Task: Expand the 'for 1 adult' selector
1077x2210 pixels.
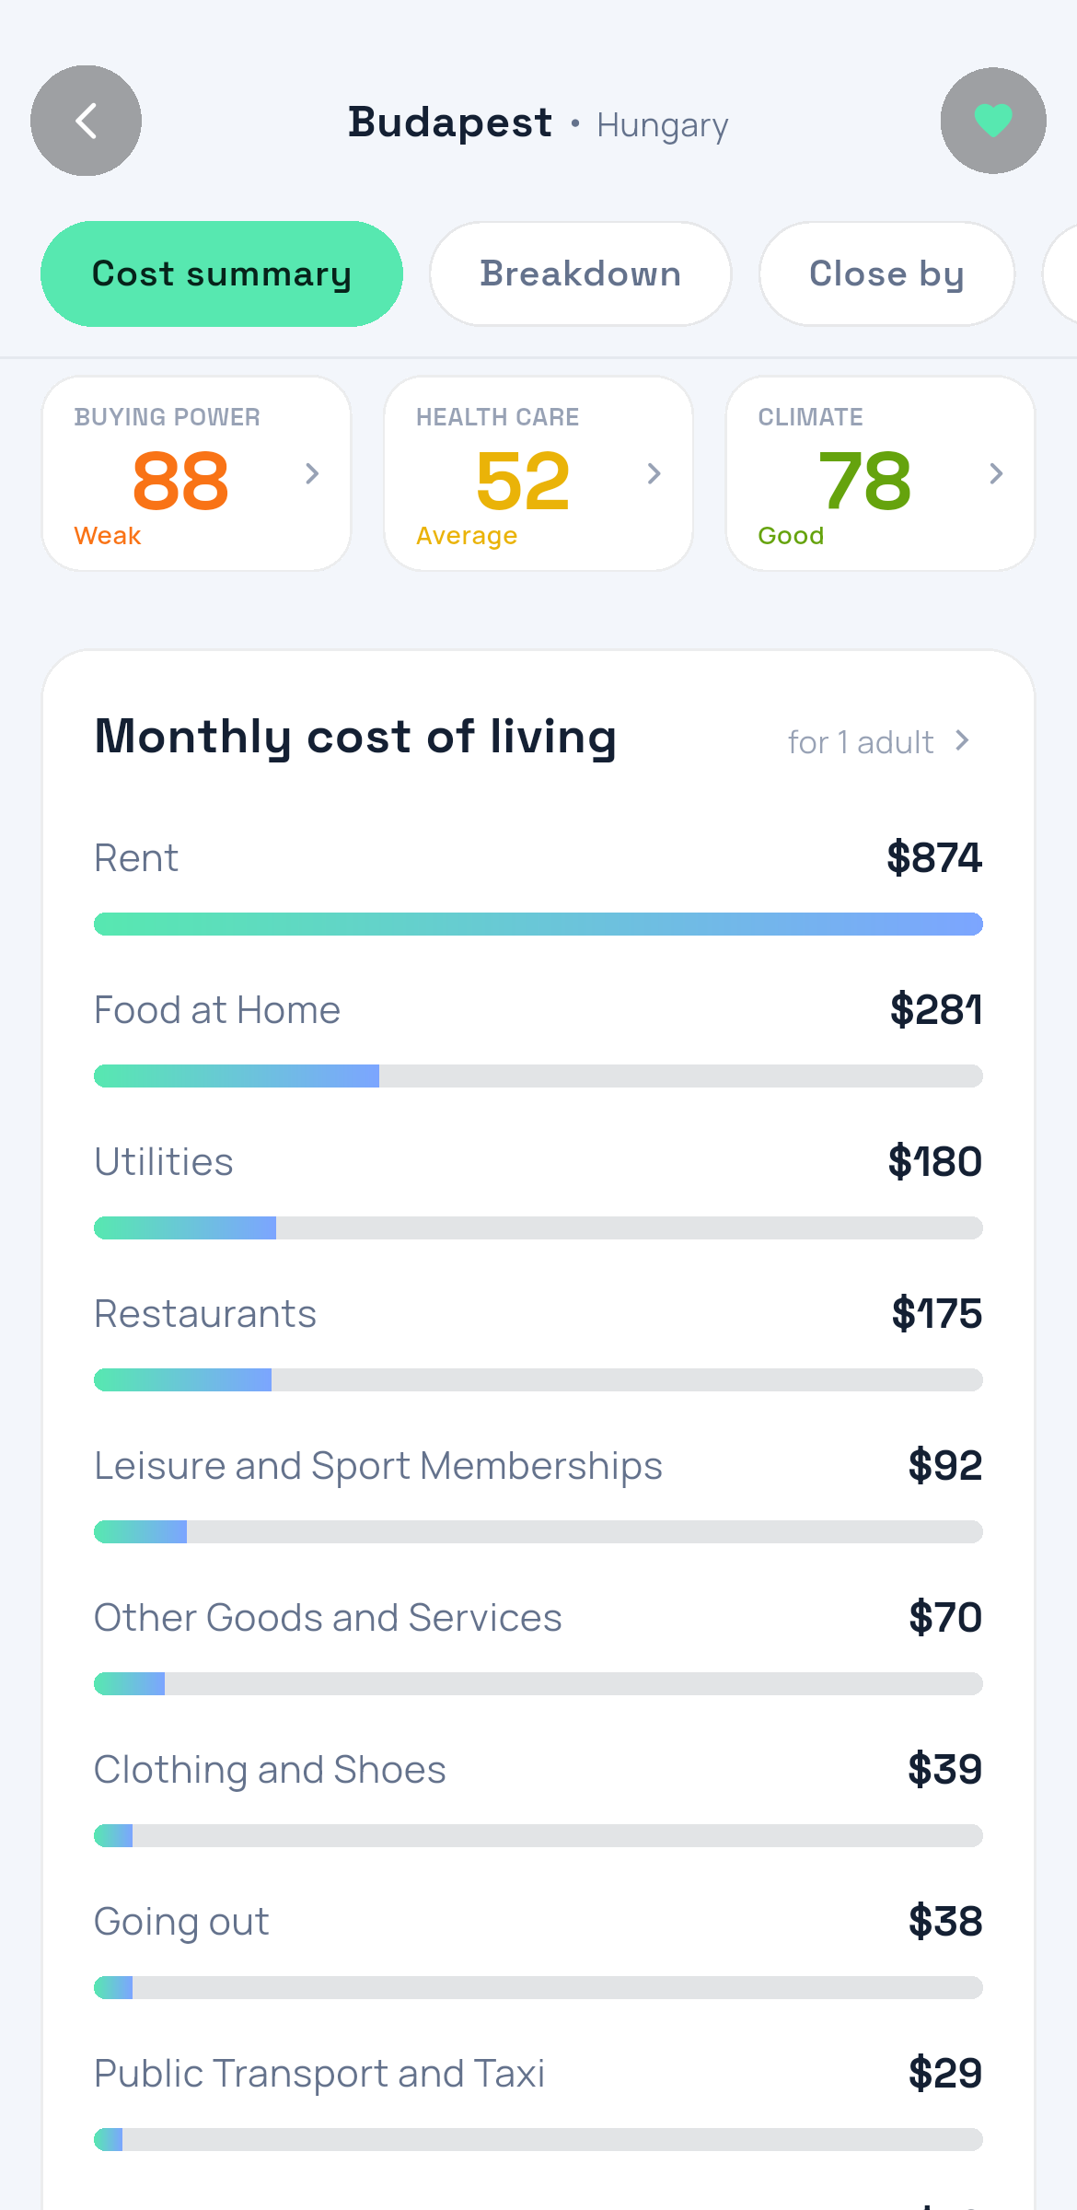Action: tap(879, 741)
